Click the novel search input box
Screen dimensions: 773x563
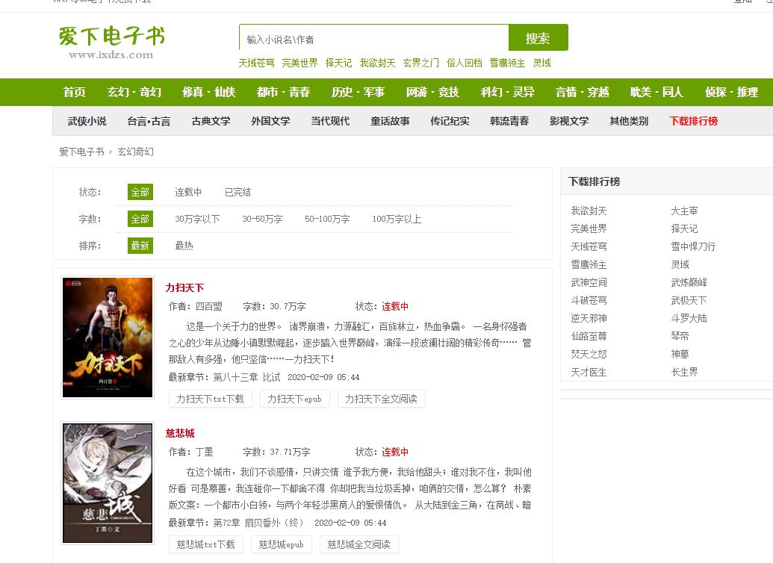(x=373, y=37)
